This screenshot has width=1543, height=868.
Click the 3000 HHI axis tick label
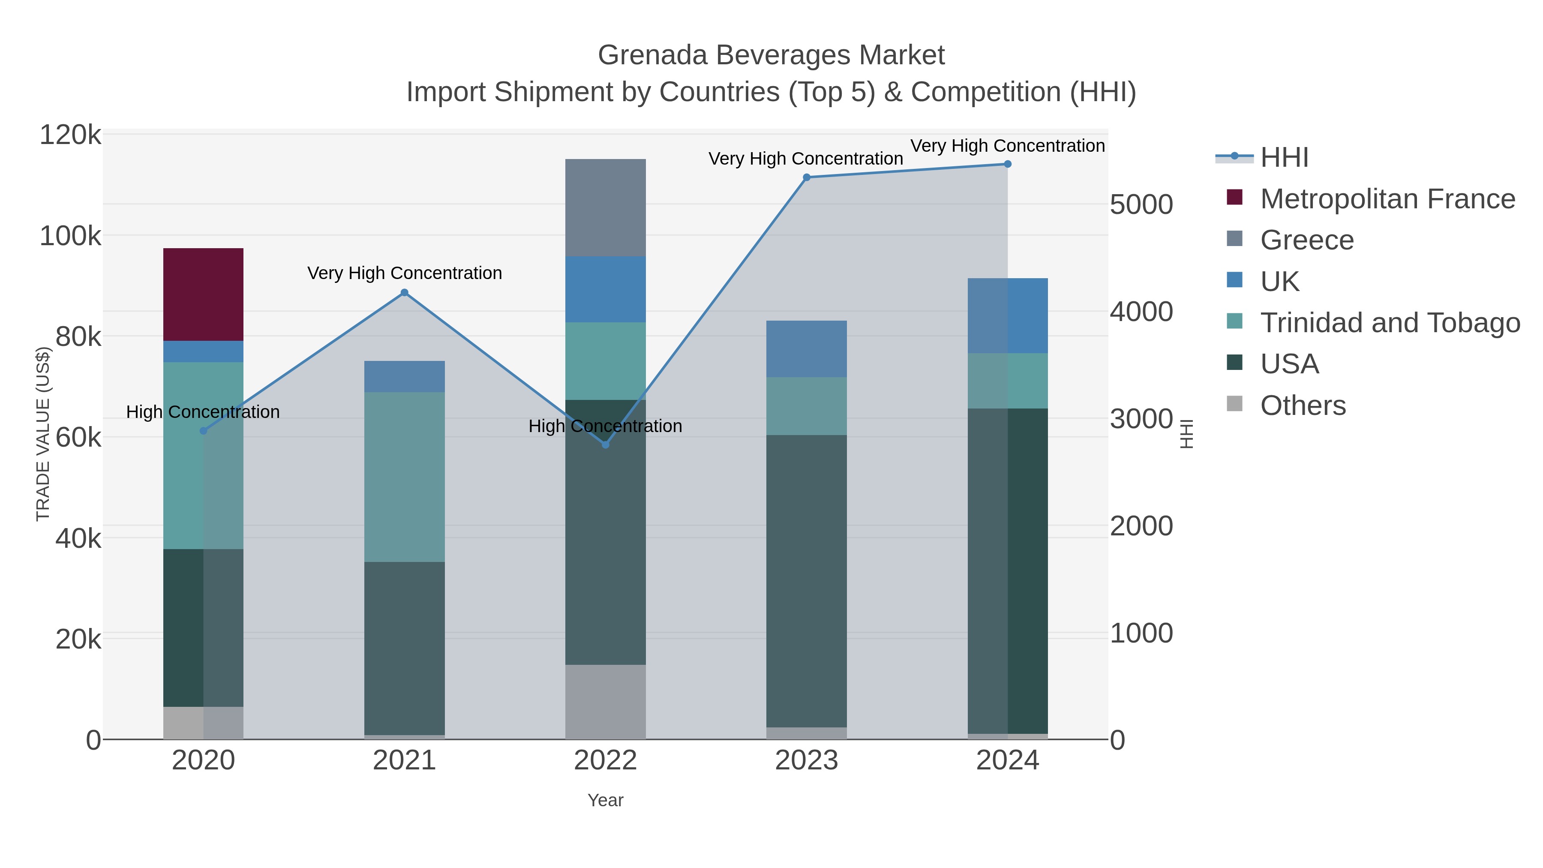[x=1141, y=419]
